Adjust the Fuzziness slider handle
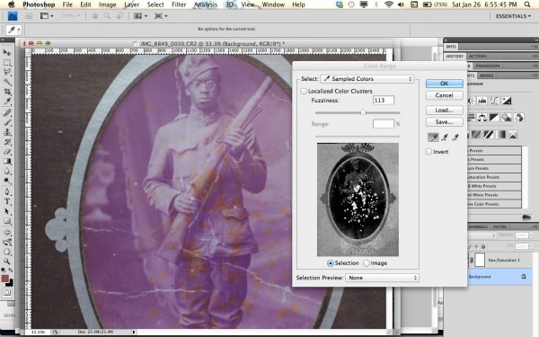The image size is (539, 337). (363, 112)
